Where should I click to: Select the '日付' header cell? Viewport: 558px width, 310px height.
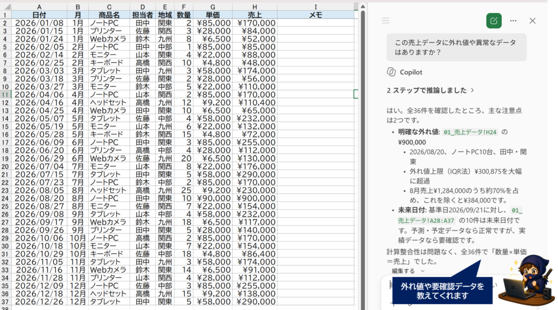[x=39, y=15]
